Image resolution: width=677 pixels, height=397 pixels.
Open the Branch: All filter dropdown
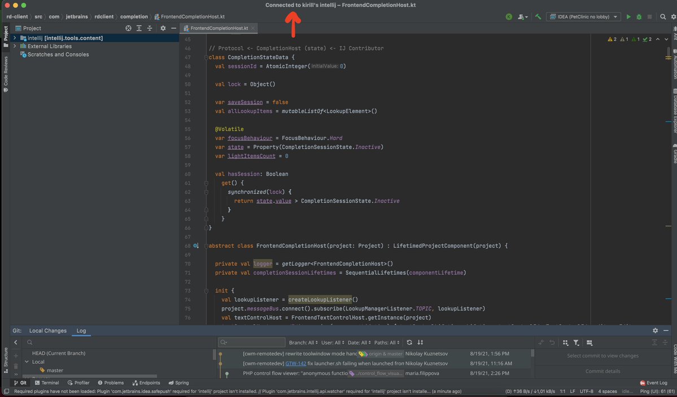[303, 342]
